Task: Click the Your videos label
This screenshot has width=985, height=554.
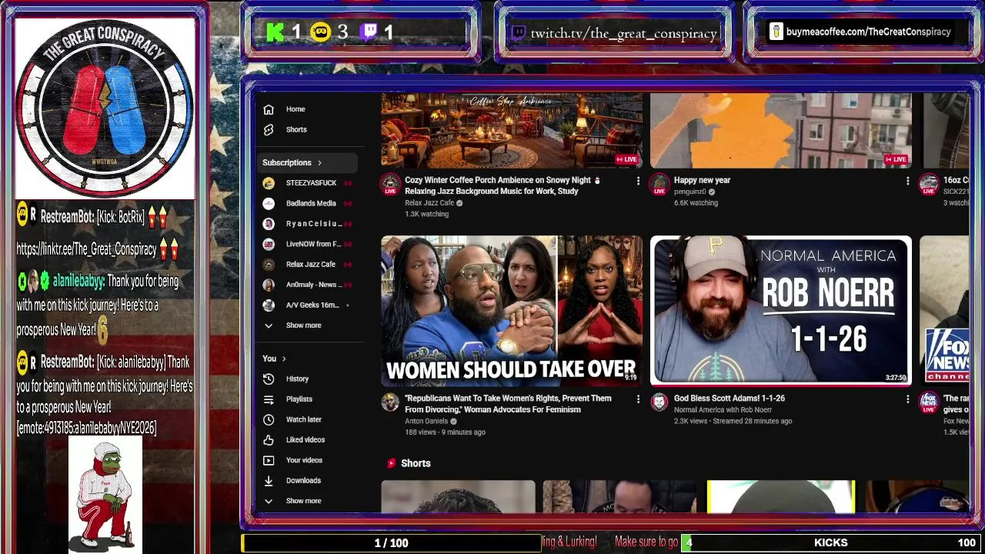Action: pyautogui.click(x=304, y=460)
